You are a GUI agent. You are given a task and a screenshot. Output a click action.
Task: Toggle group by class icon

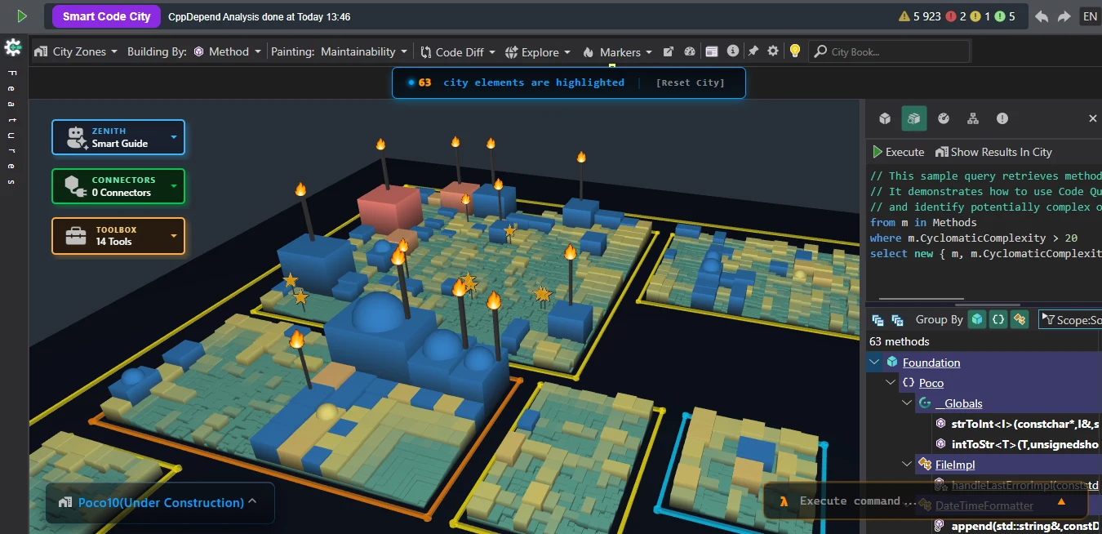click(1019, 319)
